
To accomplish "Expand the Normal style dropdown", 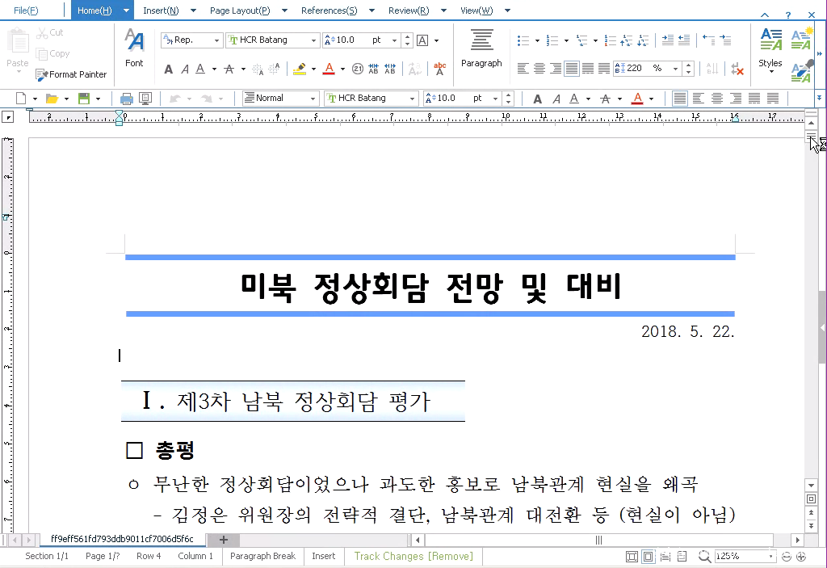I will tap(313, 99).
